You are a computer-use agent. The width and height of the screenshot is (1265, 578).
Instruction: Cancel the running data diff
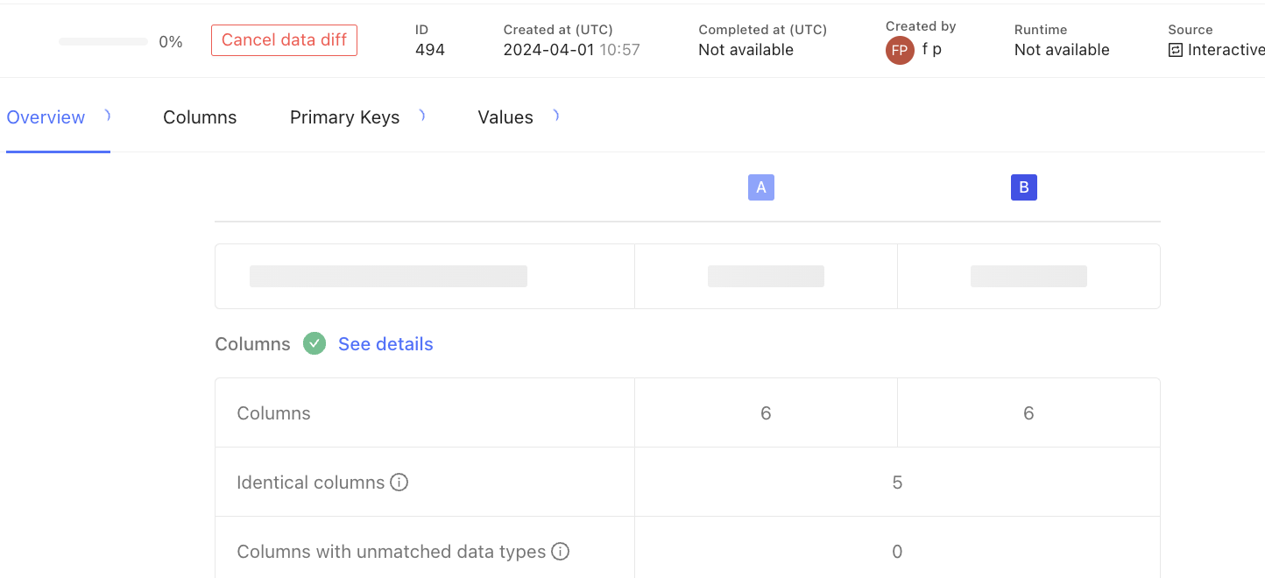tap(284, 40)
